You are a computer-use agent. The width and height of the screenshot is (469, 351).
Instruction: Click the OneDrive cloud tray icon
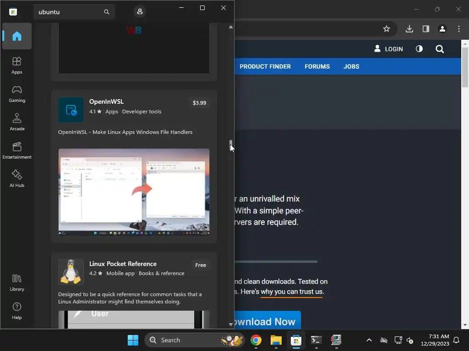click(x=384, y=340)
